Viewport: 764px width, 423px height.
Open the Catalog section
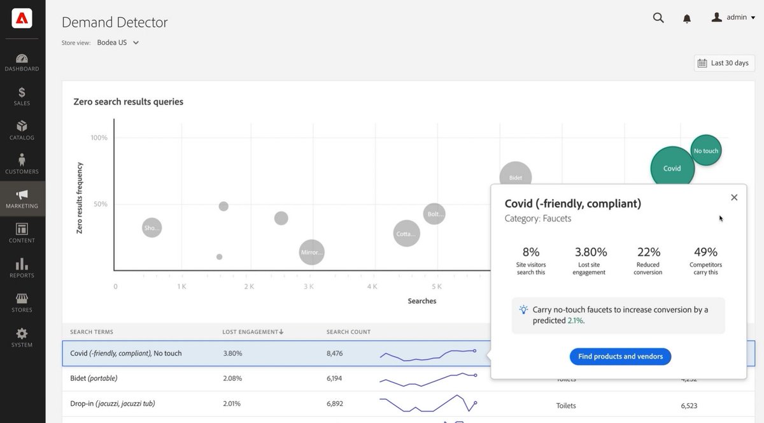pyautogui.click(x=22, y=131)
